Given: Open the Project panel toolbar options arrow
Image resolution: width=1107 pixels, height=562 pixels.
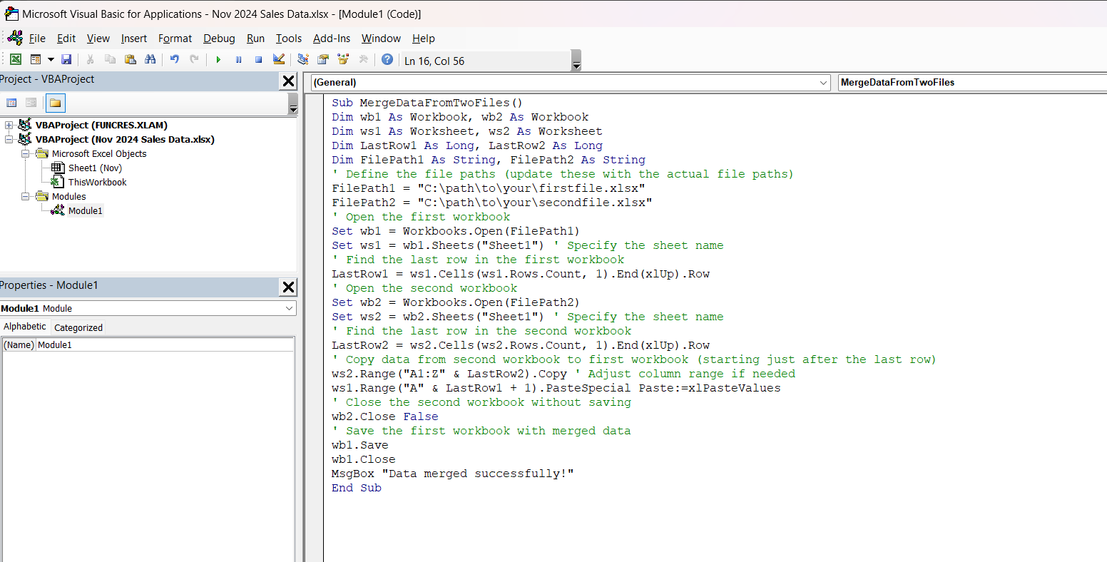Looking at the screenshot, I should tap(292, 104).
